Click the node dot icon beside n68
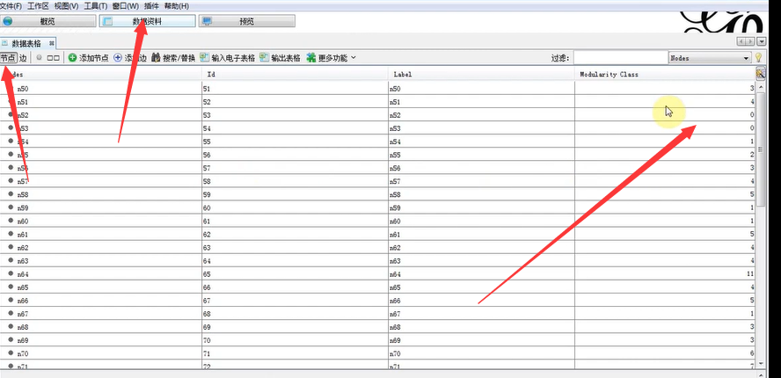The width and height of the screenshot is (781, 378). pyautogui.click(x=11, y=326)
